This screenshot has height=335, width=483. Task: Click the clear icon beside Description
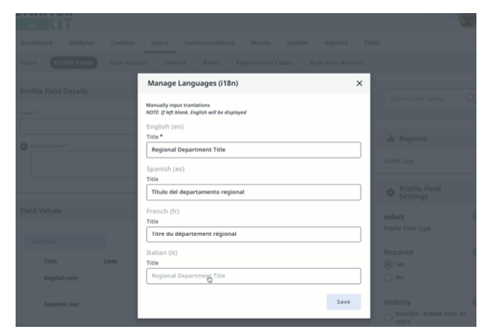tap(24, 147)
